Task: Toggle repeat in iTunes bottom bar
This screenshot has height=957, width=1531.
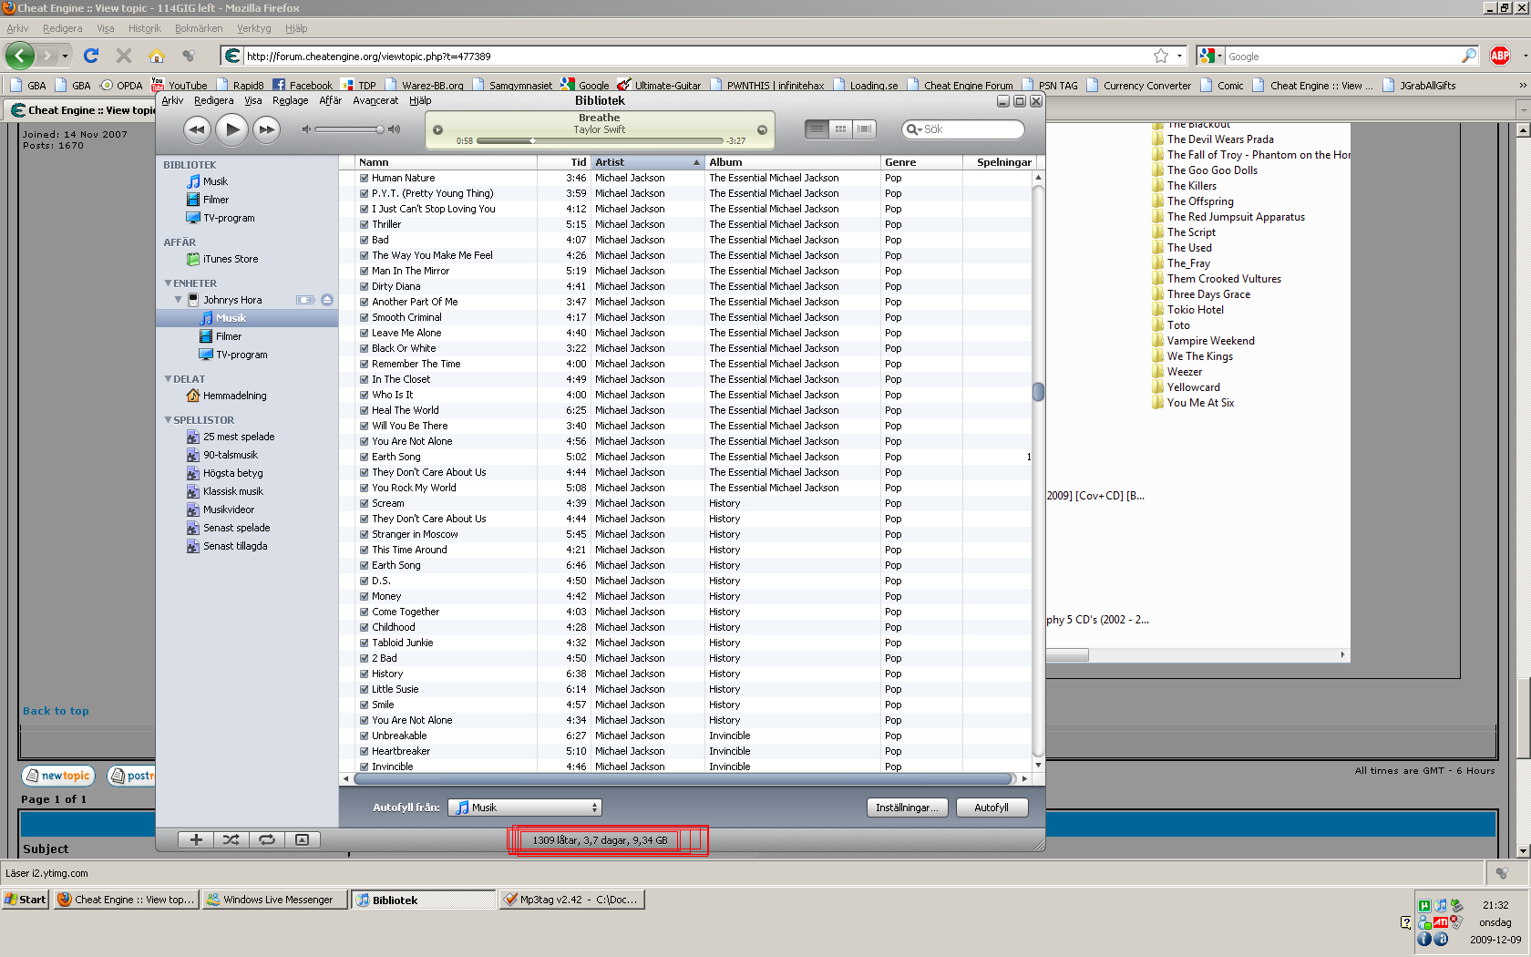Action: (267, 839)
